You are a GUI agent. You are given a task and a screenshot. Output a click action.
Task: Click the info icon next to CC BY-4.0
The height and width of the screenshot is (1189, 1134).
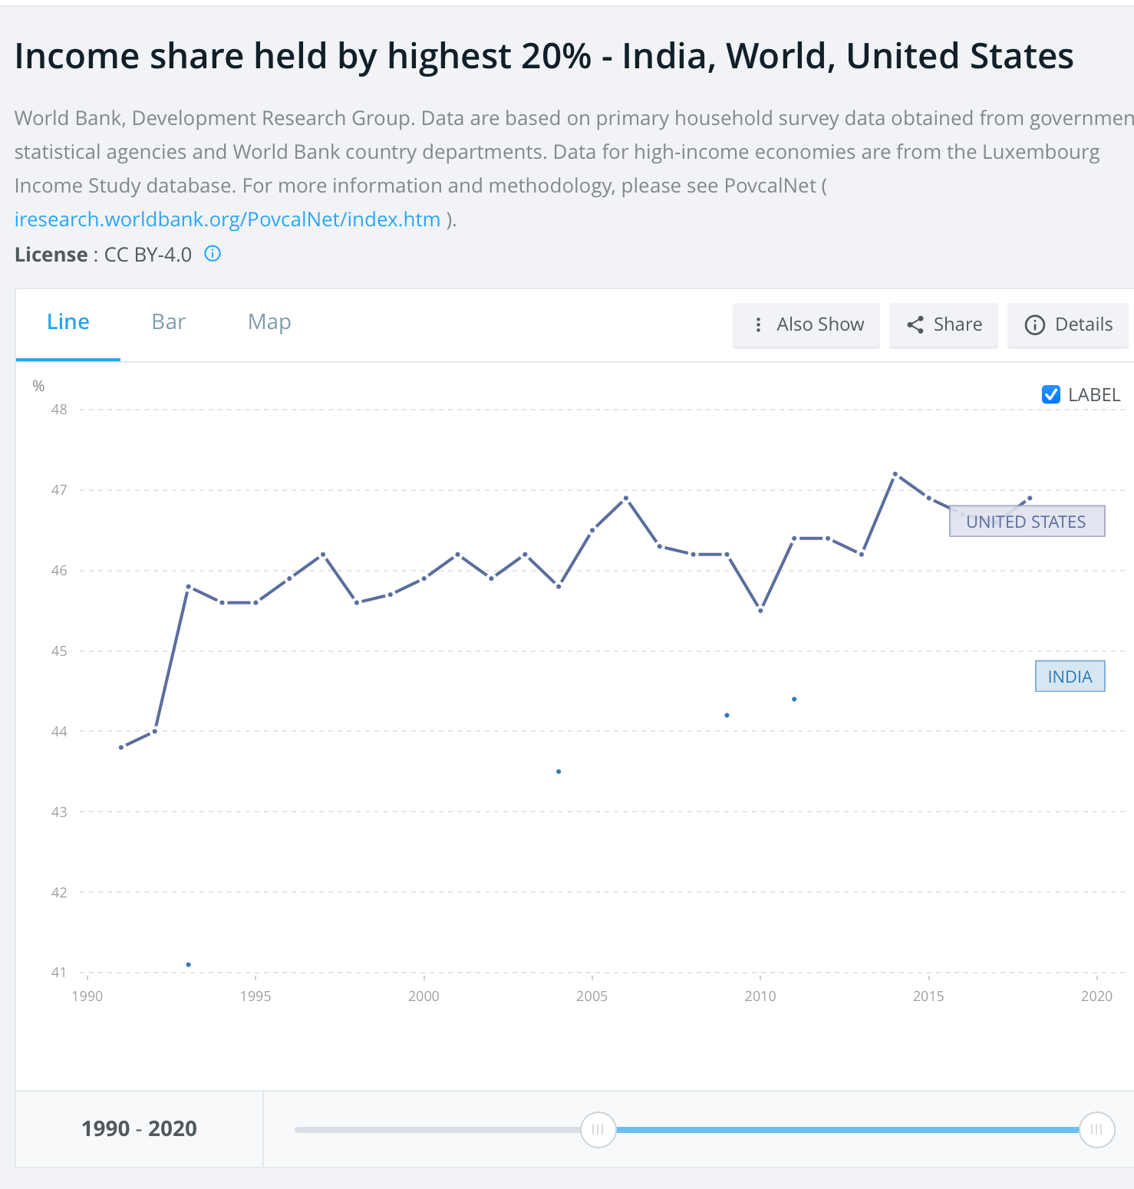pyautogui.click(x=212, y=253)
